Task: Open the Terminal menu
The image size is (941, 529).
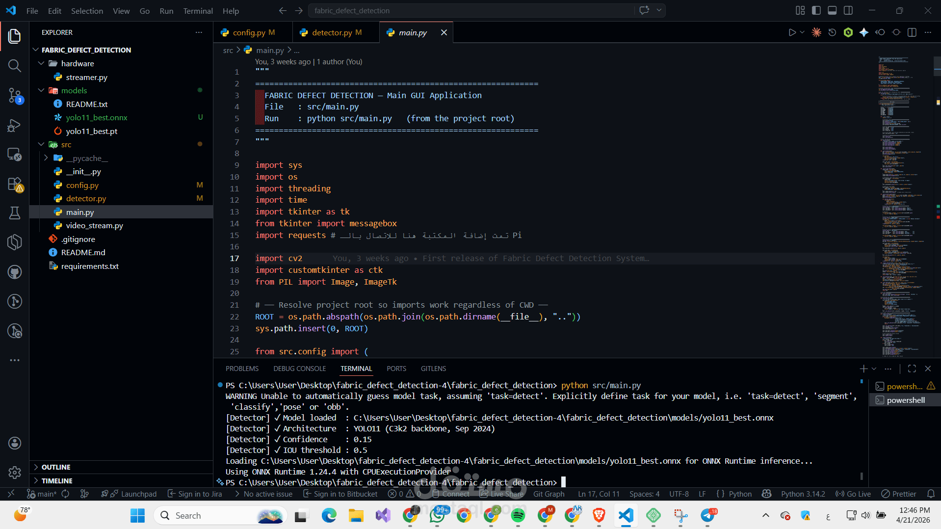Action: tap(198, 11)
